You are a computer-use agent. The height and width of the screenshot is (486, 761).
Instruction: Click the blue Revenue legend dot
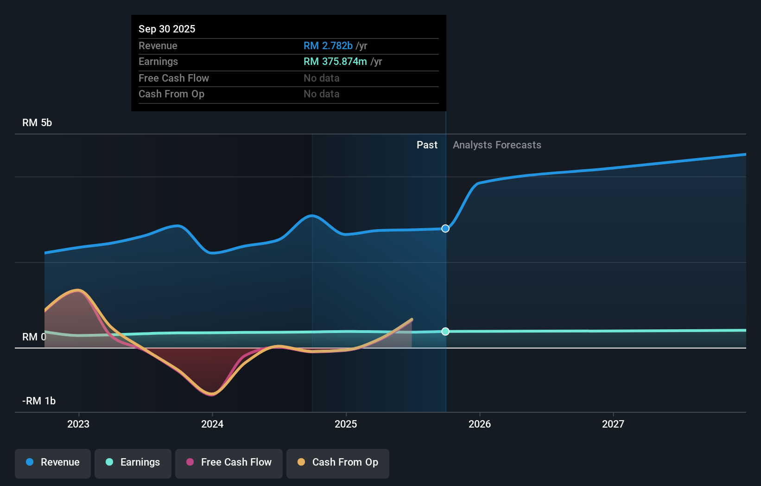(x=29, y=462)
